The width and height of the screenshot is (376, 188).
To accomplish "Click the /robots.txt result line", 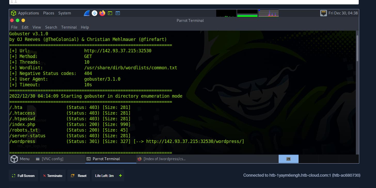I will 68,130.
